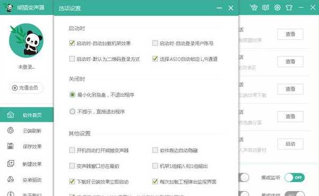Image resolution: width=319 pixels, height=196 pixels.
Task: Switch the 集成监听 OFF toggle
Action: (294, 178)
